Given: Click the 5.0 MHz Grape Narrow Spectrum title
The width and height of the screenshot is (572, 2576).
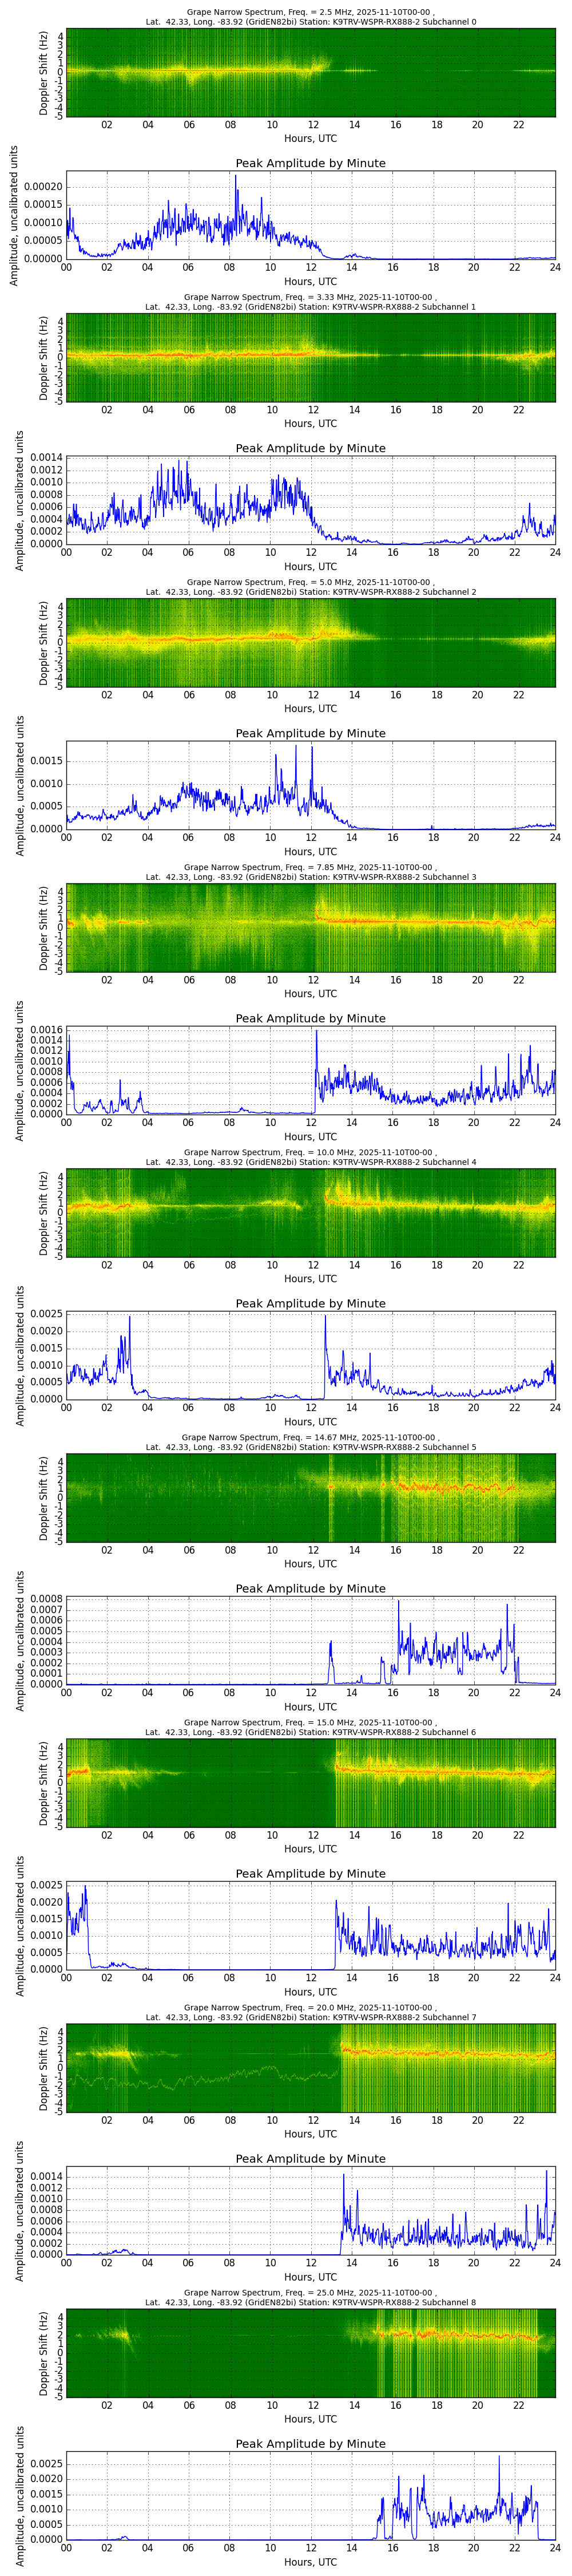Looking at the screenshot, I should tap(310, 583).
